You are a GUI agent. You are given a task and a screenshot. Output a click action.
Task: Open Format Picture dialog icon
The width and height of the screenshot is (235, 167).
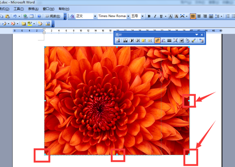click(x=188, y=40)
